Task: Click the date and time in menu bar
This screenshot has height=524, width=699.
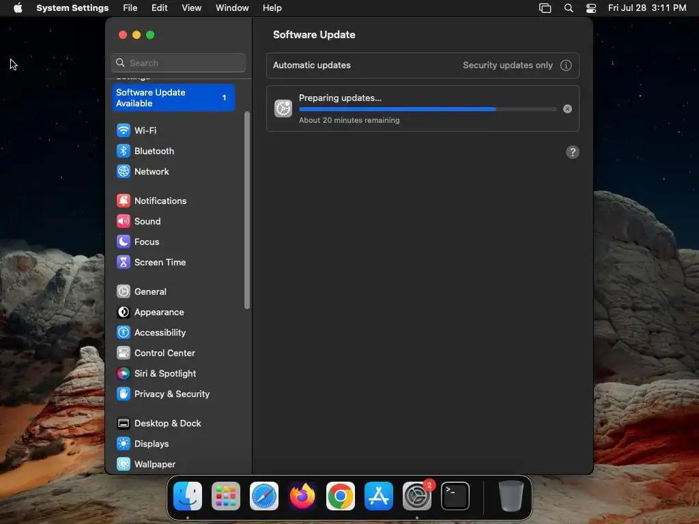Action: (x=647, y=8)
